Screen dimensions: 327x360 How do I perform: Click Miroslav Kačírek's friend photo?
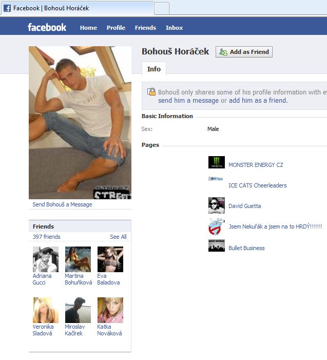(x=78, y=310)
